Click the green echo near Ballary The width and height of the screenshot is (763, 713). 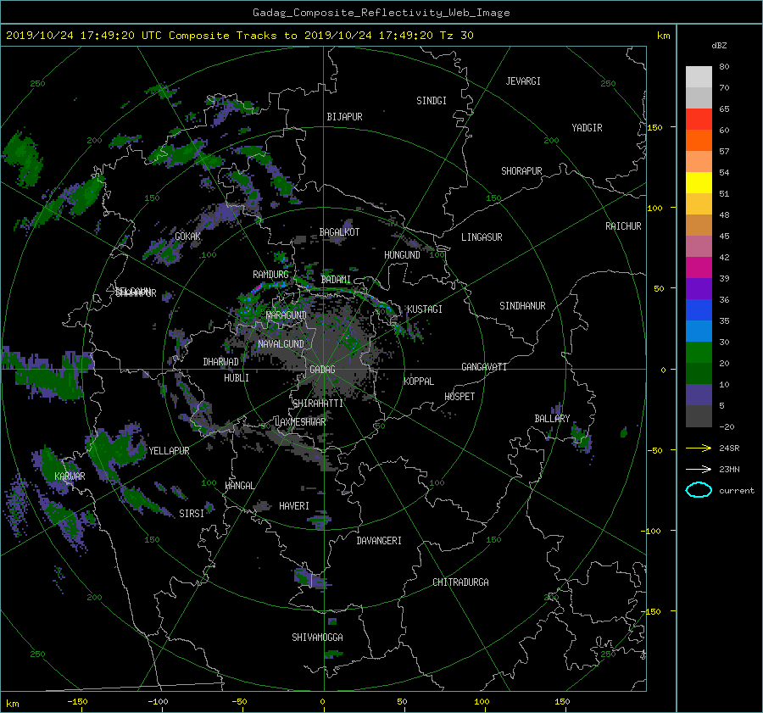(581, 437)
